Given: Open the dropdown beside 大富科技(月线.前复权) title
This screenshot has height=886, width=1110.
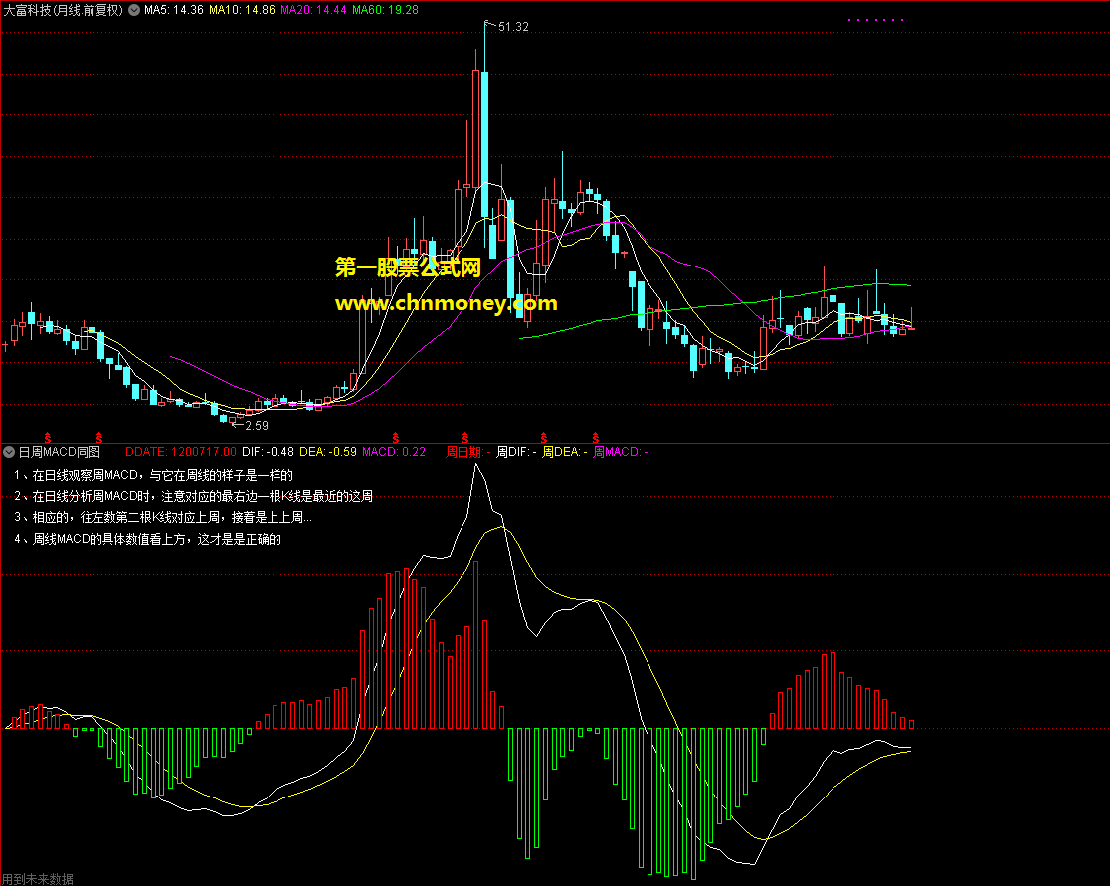Looking at the screenshot, I should [134, 10].
